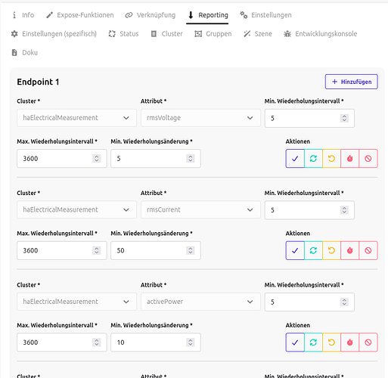Open the Info tab
The width and height of the screenshot is (388, 378).
pyautogui.click(x=23, y=15)
